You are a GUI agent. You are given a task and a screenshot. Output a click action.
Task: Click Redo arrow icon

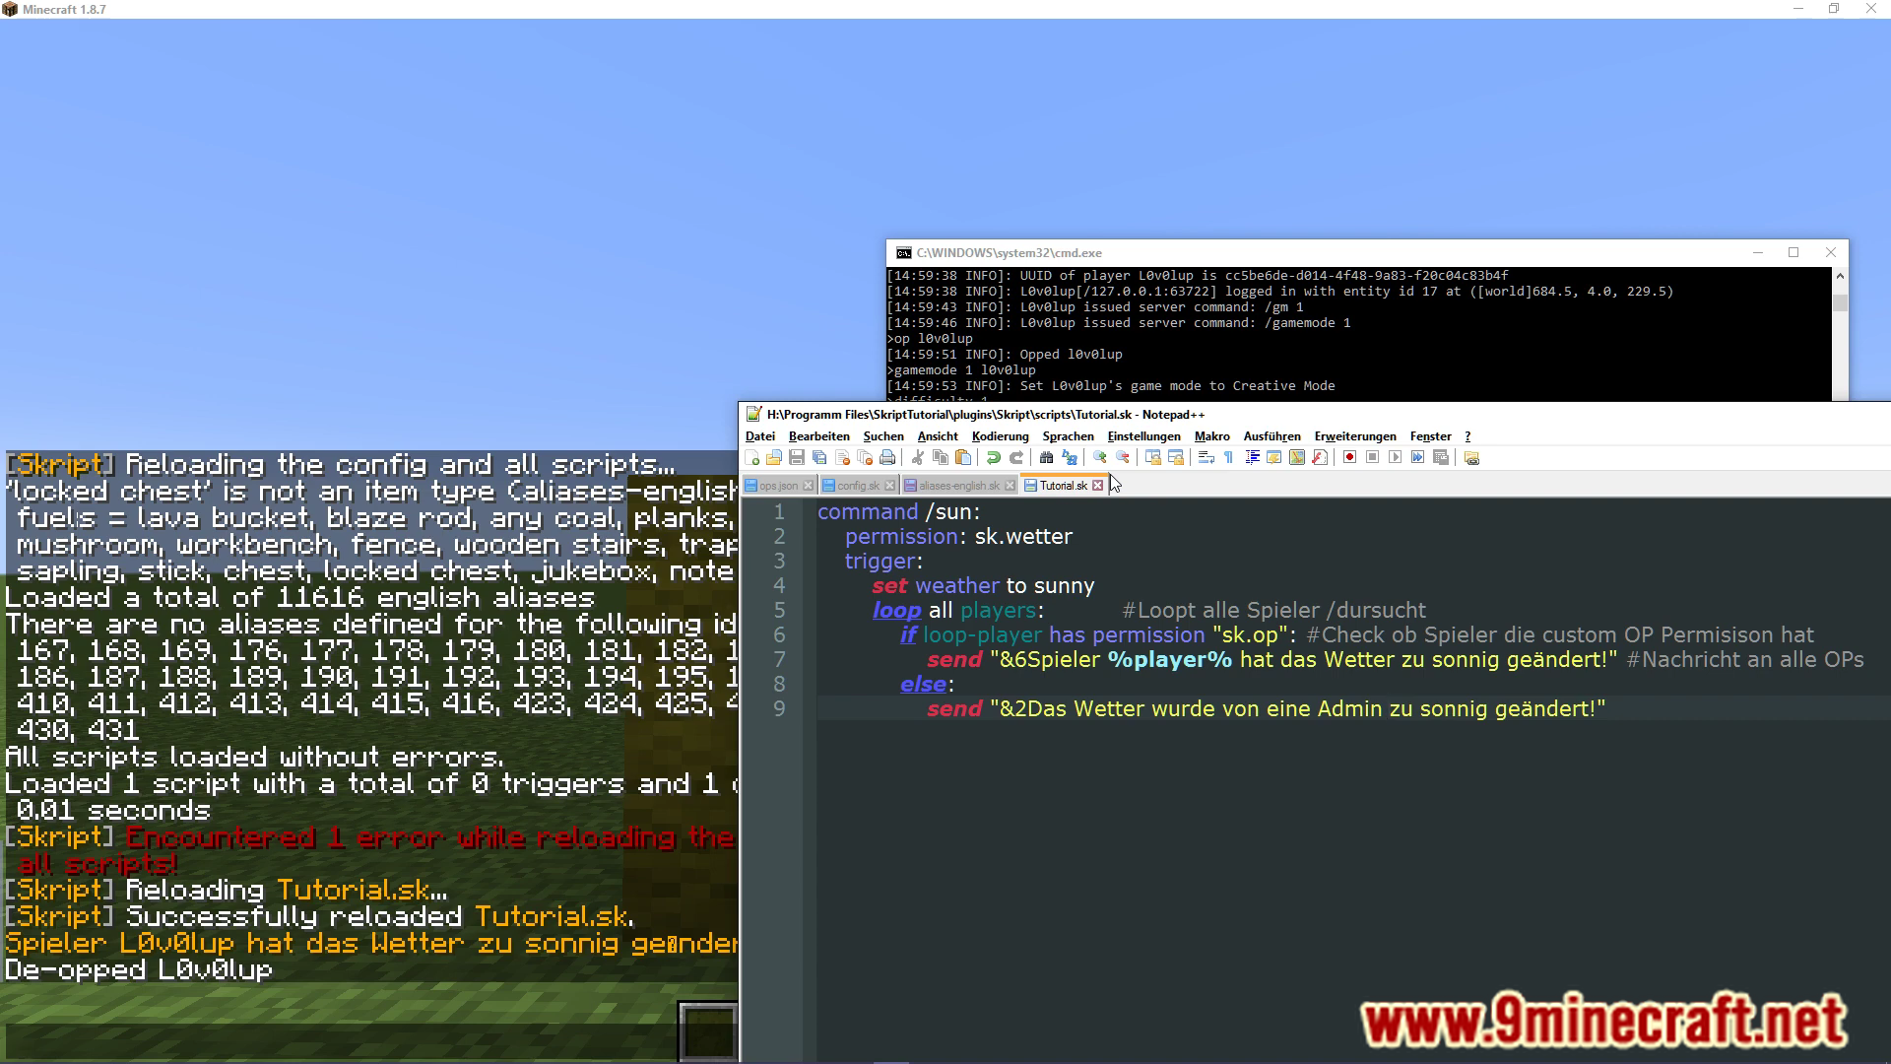1016,457
